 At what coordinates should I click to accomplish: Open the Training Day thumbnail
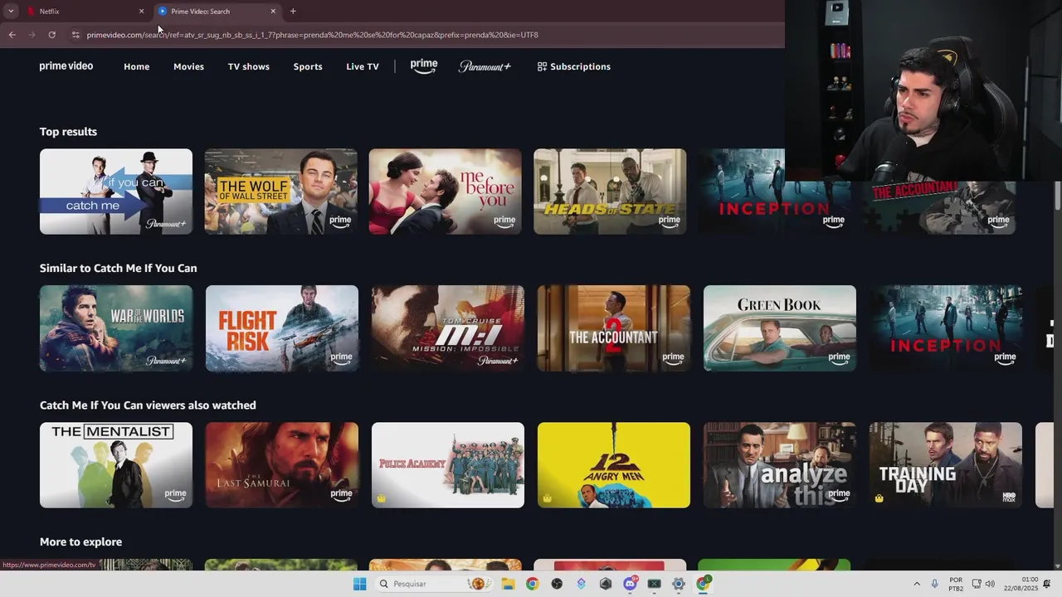point(946,465)
